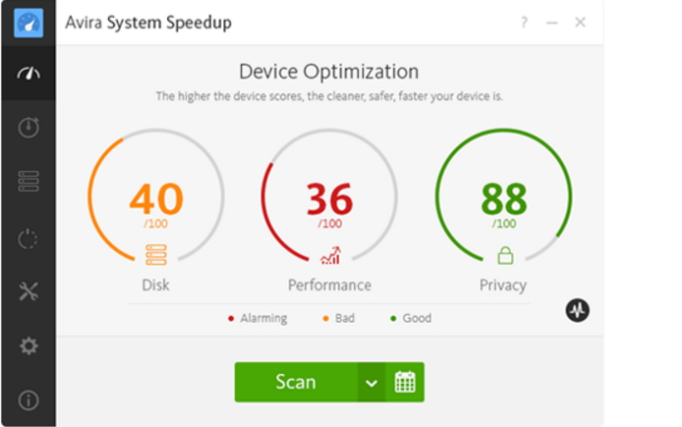Select the Disk label under orange gauge
Screen dimensions: 682x427
coord(155,285)
